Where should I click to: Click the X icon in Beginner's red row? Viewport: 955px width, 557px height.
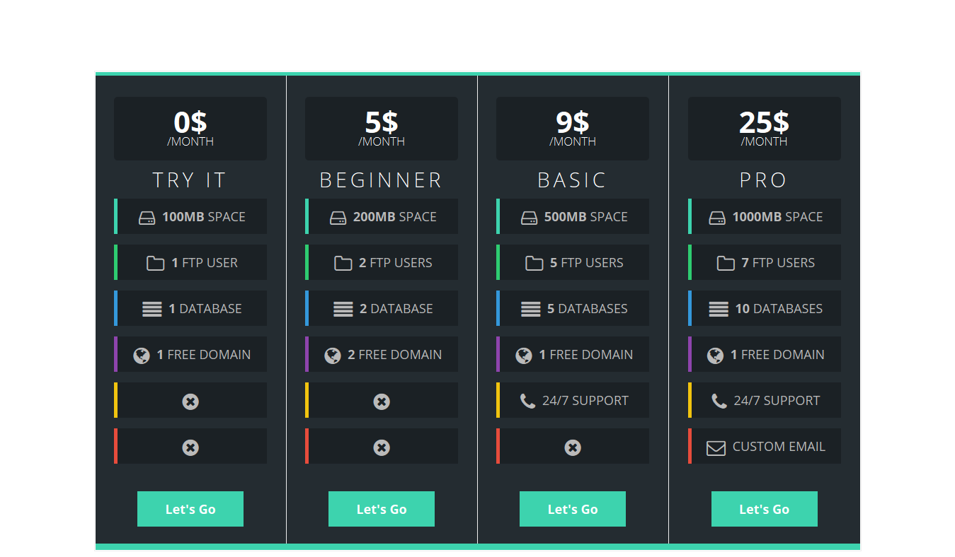(x=382, y=447)
